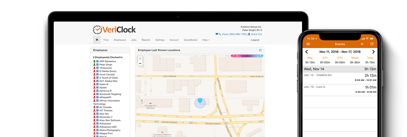Screen dimensions: 407x137
Task: Click red person icon for ACT Adobe Max
Action: coord(94,81)
